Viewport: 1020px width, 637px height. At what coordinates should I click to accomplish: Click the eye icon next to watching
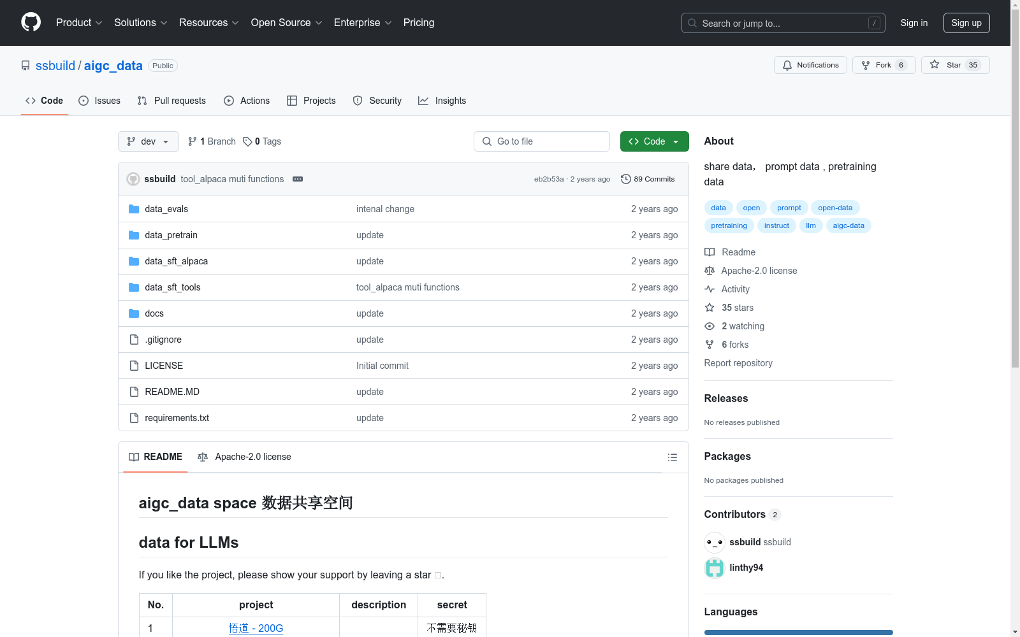tap(710, 326)
